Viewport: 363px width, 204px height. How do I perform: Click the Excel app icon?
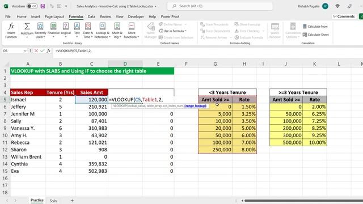point(6,6)
